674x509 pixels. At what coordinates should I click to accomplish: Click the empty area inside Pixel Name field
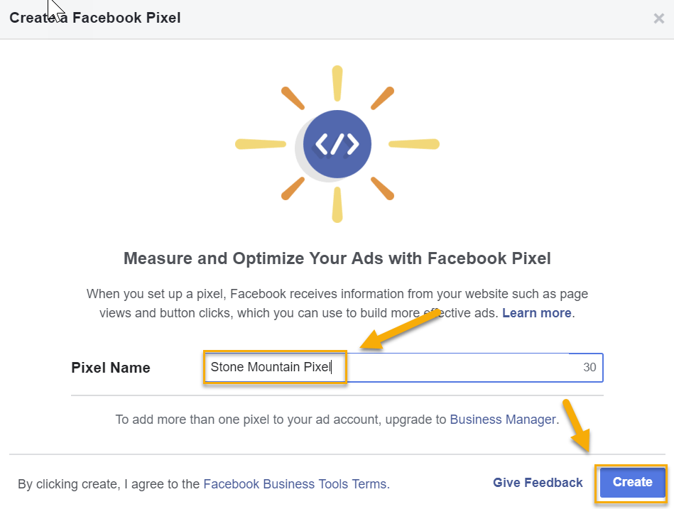click(x=460, y=367)
